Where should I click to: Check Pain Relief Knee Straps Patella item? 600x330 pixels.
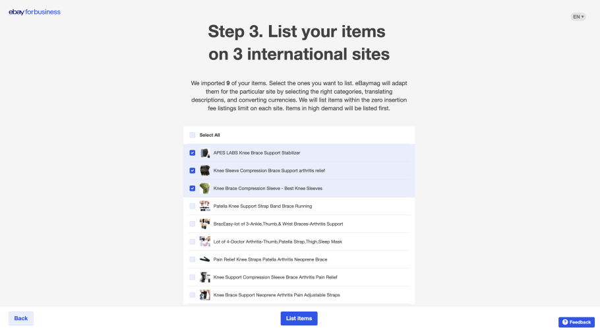coord(193,259)
